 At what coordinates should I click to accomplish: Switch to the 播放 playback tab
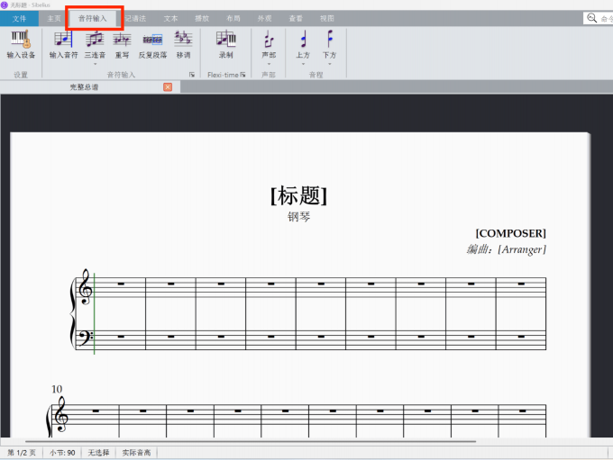pyautogui.click(x=202, y=18)
